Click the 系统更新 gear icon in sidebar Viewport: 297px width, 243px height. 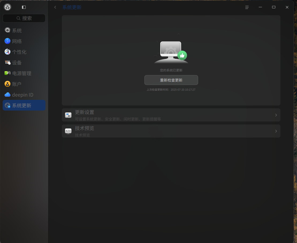[x=7, y=105]
